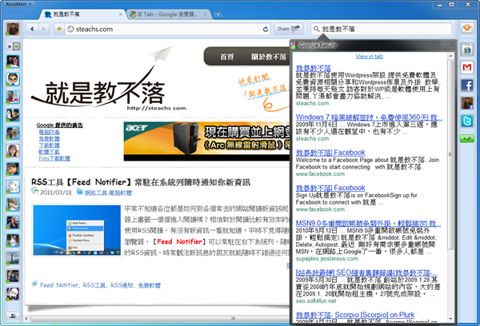Open the [站長我最硬] SEO強者專訪 result
Viewport: 480px width, 326px height.
[x=366, y=272]
